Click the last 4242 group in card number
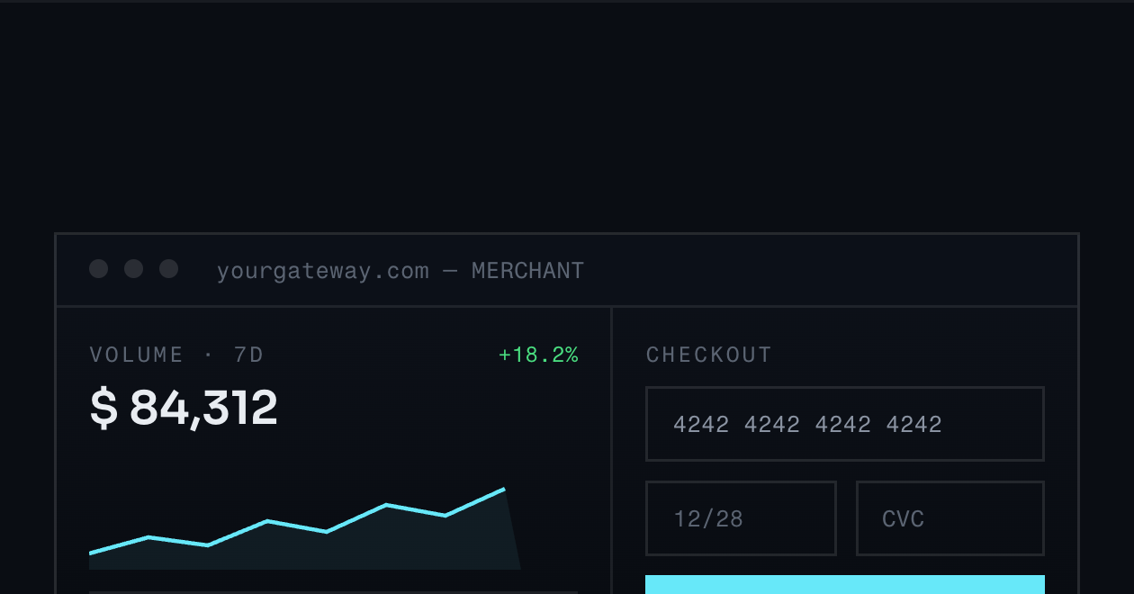This screenshot has width=1134, height=594. coord(914,424)
